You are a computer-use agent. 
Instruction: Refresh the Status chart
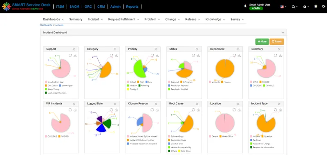(x=193, y=55)
